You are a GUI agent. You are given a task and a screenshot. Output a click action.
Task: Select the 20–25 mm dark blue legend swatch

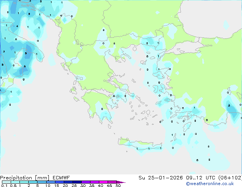coord(68,182)
